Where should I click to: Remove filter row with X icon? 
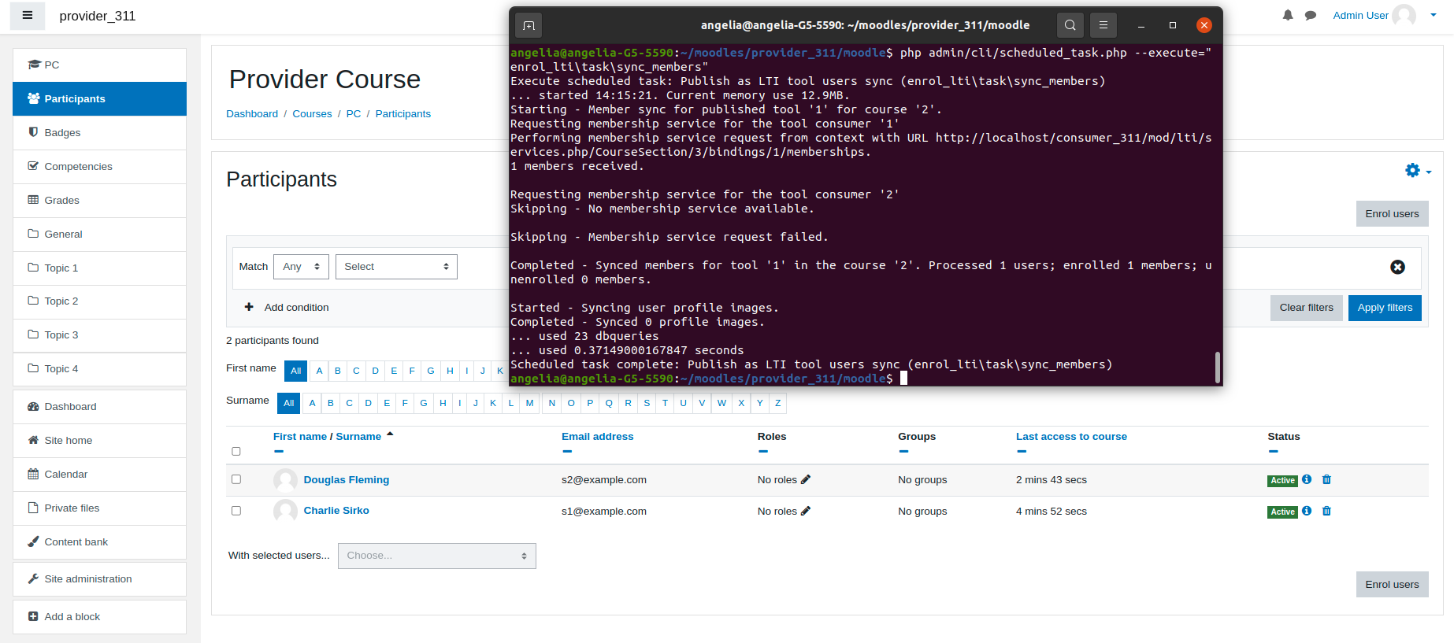(1398, 267)
